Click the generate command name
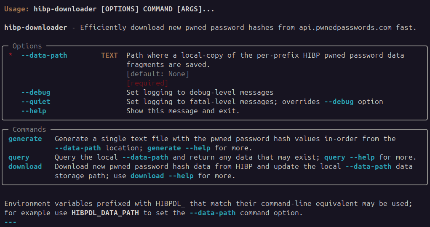430x227 pixels. pyautogui.click(x=25, y=139)
